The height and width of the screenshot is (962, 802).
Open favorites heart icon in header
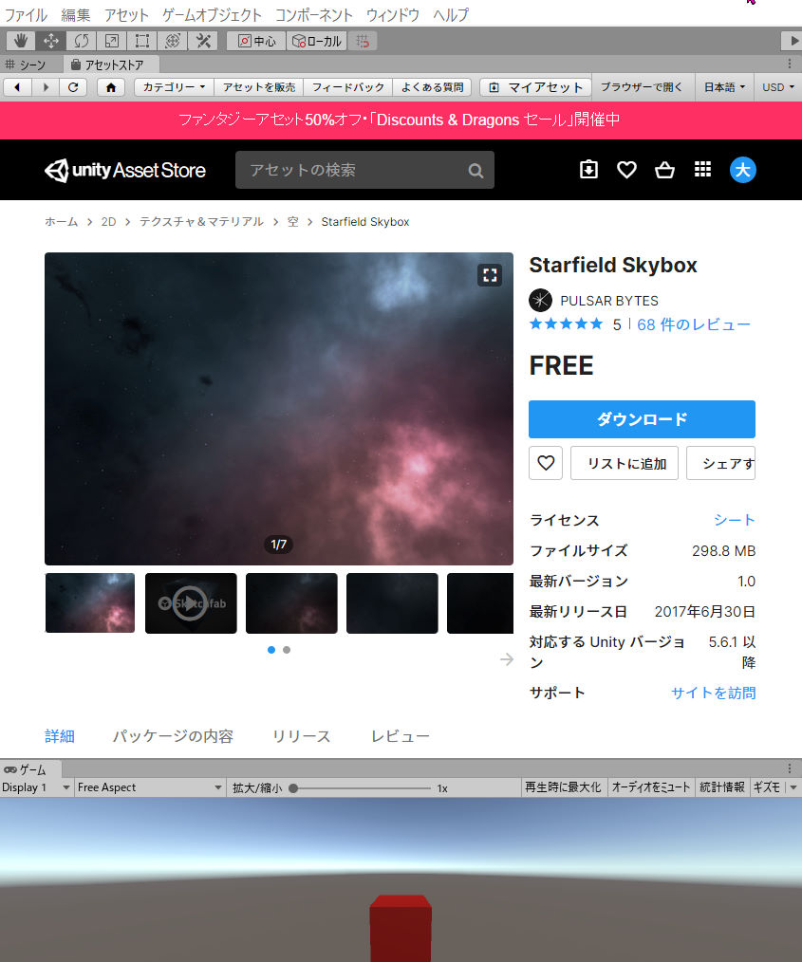tap(626, 170)
